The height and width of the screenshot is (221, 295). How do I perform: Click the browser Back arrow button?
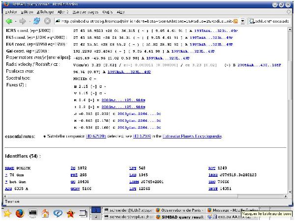9,21
